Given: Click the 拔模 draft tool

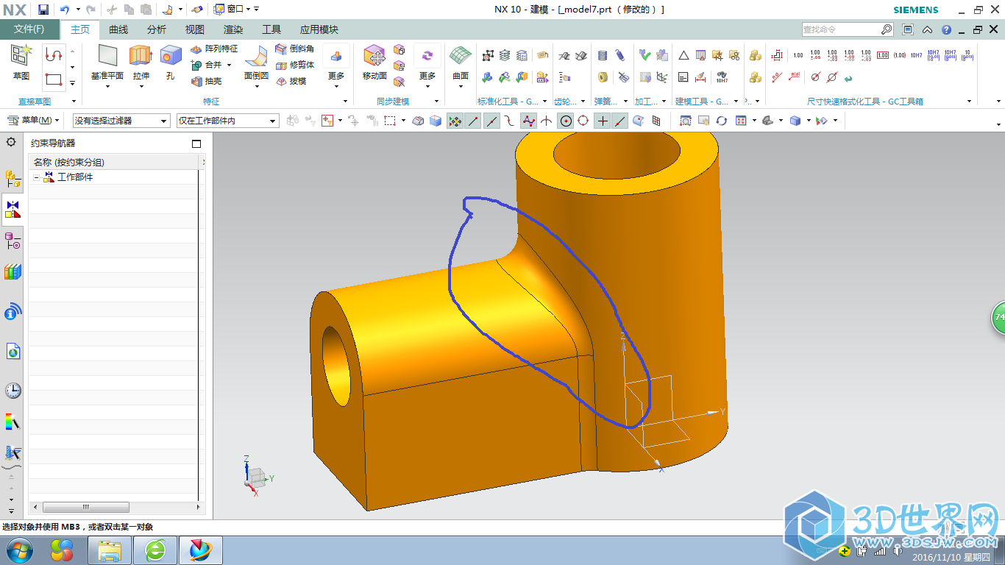Looking at the screenshot, I should (x=291, y=81).
